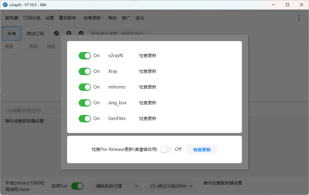Enable the Pre-Release update toggle
This screenshot has height=195, width=309.
click(166, 149)
